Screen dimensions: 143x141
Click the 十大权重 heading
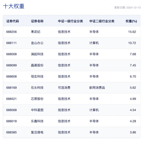pos(14,6)
